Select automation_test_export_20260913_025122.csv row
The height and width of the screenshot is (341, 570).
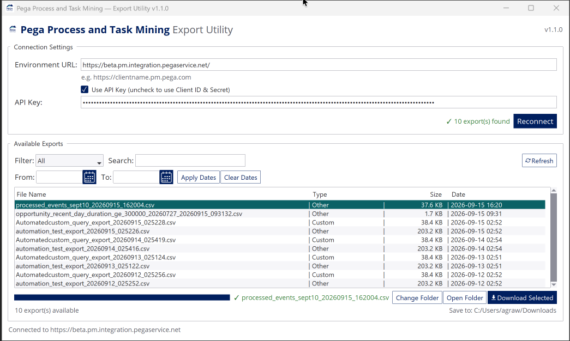pos(280,266)
